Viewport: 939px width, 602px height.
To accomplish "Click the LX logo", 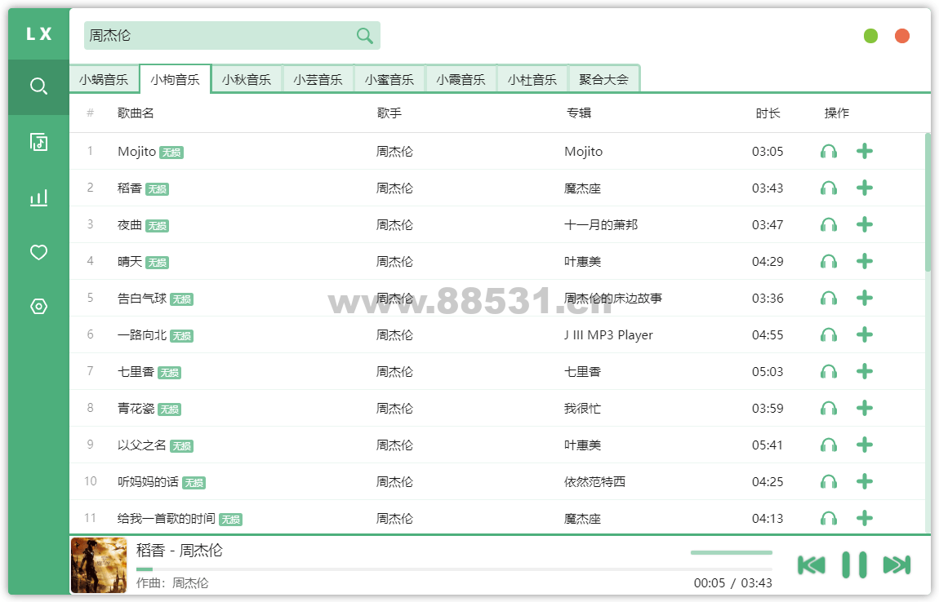I will (39, 34).
